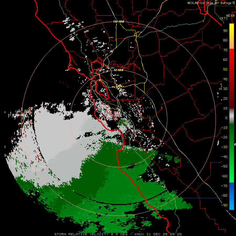Select the "0" value on velocity scale
Viewport: 236px width, 236px height.
[226, 118]
